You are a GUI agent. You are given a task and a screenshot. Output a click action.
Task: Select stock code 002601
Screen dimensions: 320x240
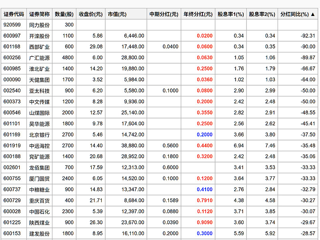click(x=12, y=167)
